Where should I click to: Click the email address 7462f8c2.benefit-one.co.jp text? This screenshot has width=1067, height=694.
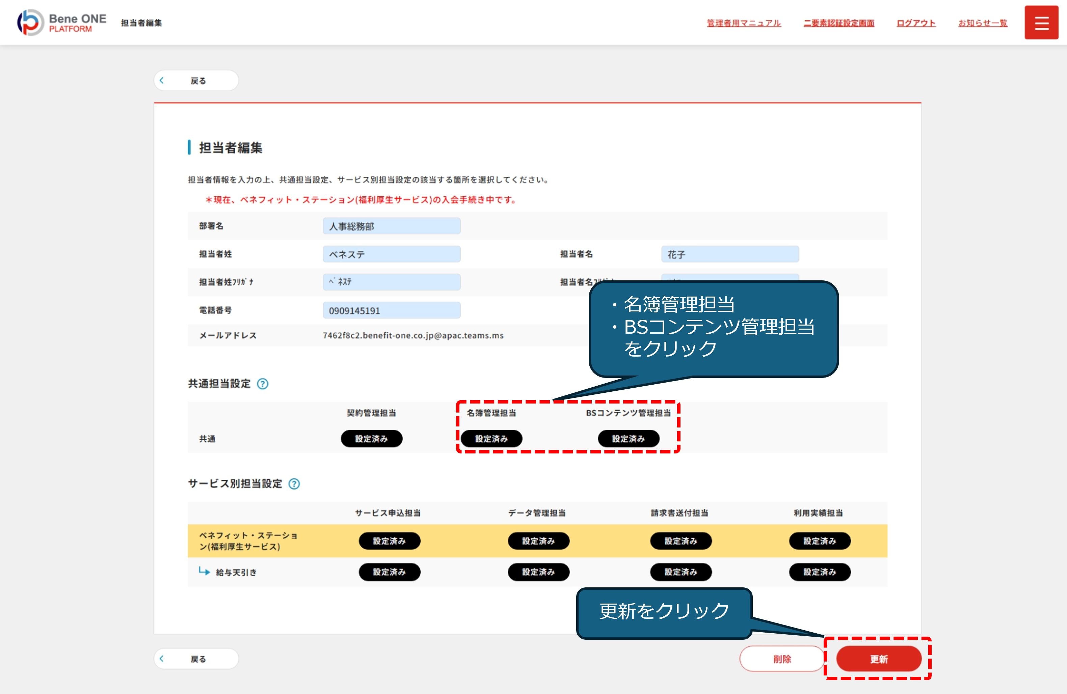[x=413, y=336]
